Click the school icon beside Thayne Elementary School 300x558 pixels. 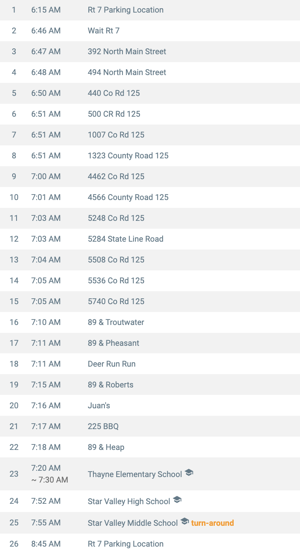click(x=189, y=473)
